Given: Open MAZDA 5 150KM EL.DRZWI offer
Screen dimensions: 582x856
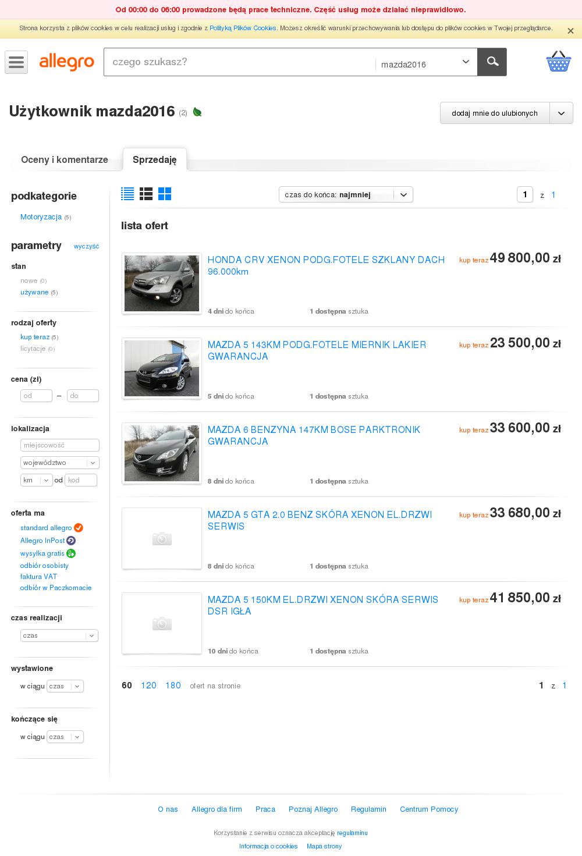Looking at the screenshot, I should tap(323, 606).
